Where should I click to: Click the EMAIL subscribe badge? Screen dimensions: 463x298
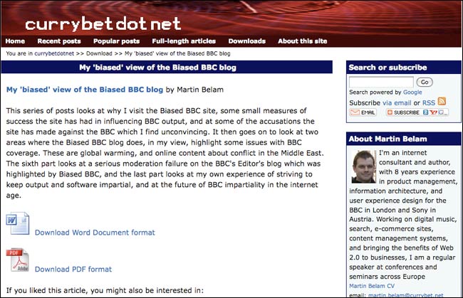click(x=363, y=112)
